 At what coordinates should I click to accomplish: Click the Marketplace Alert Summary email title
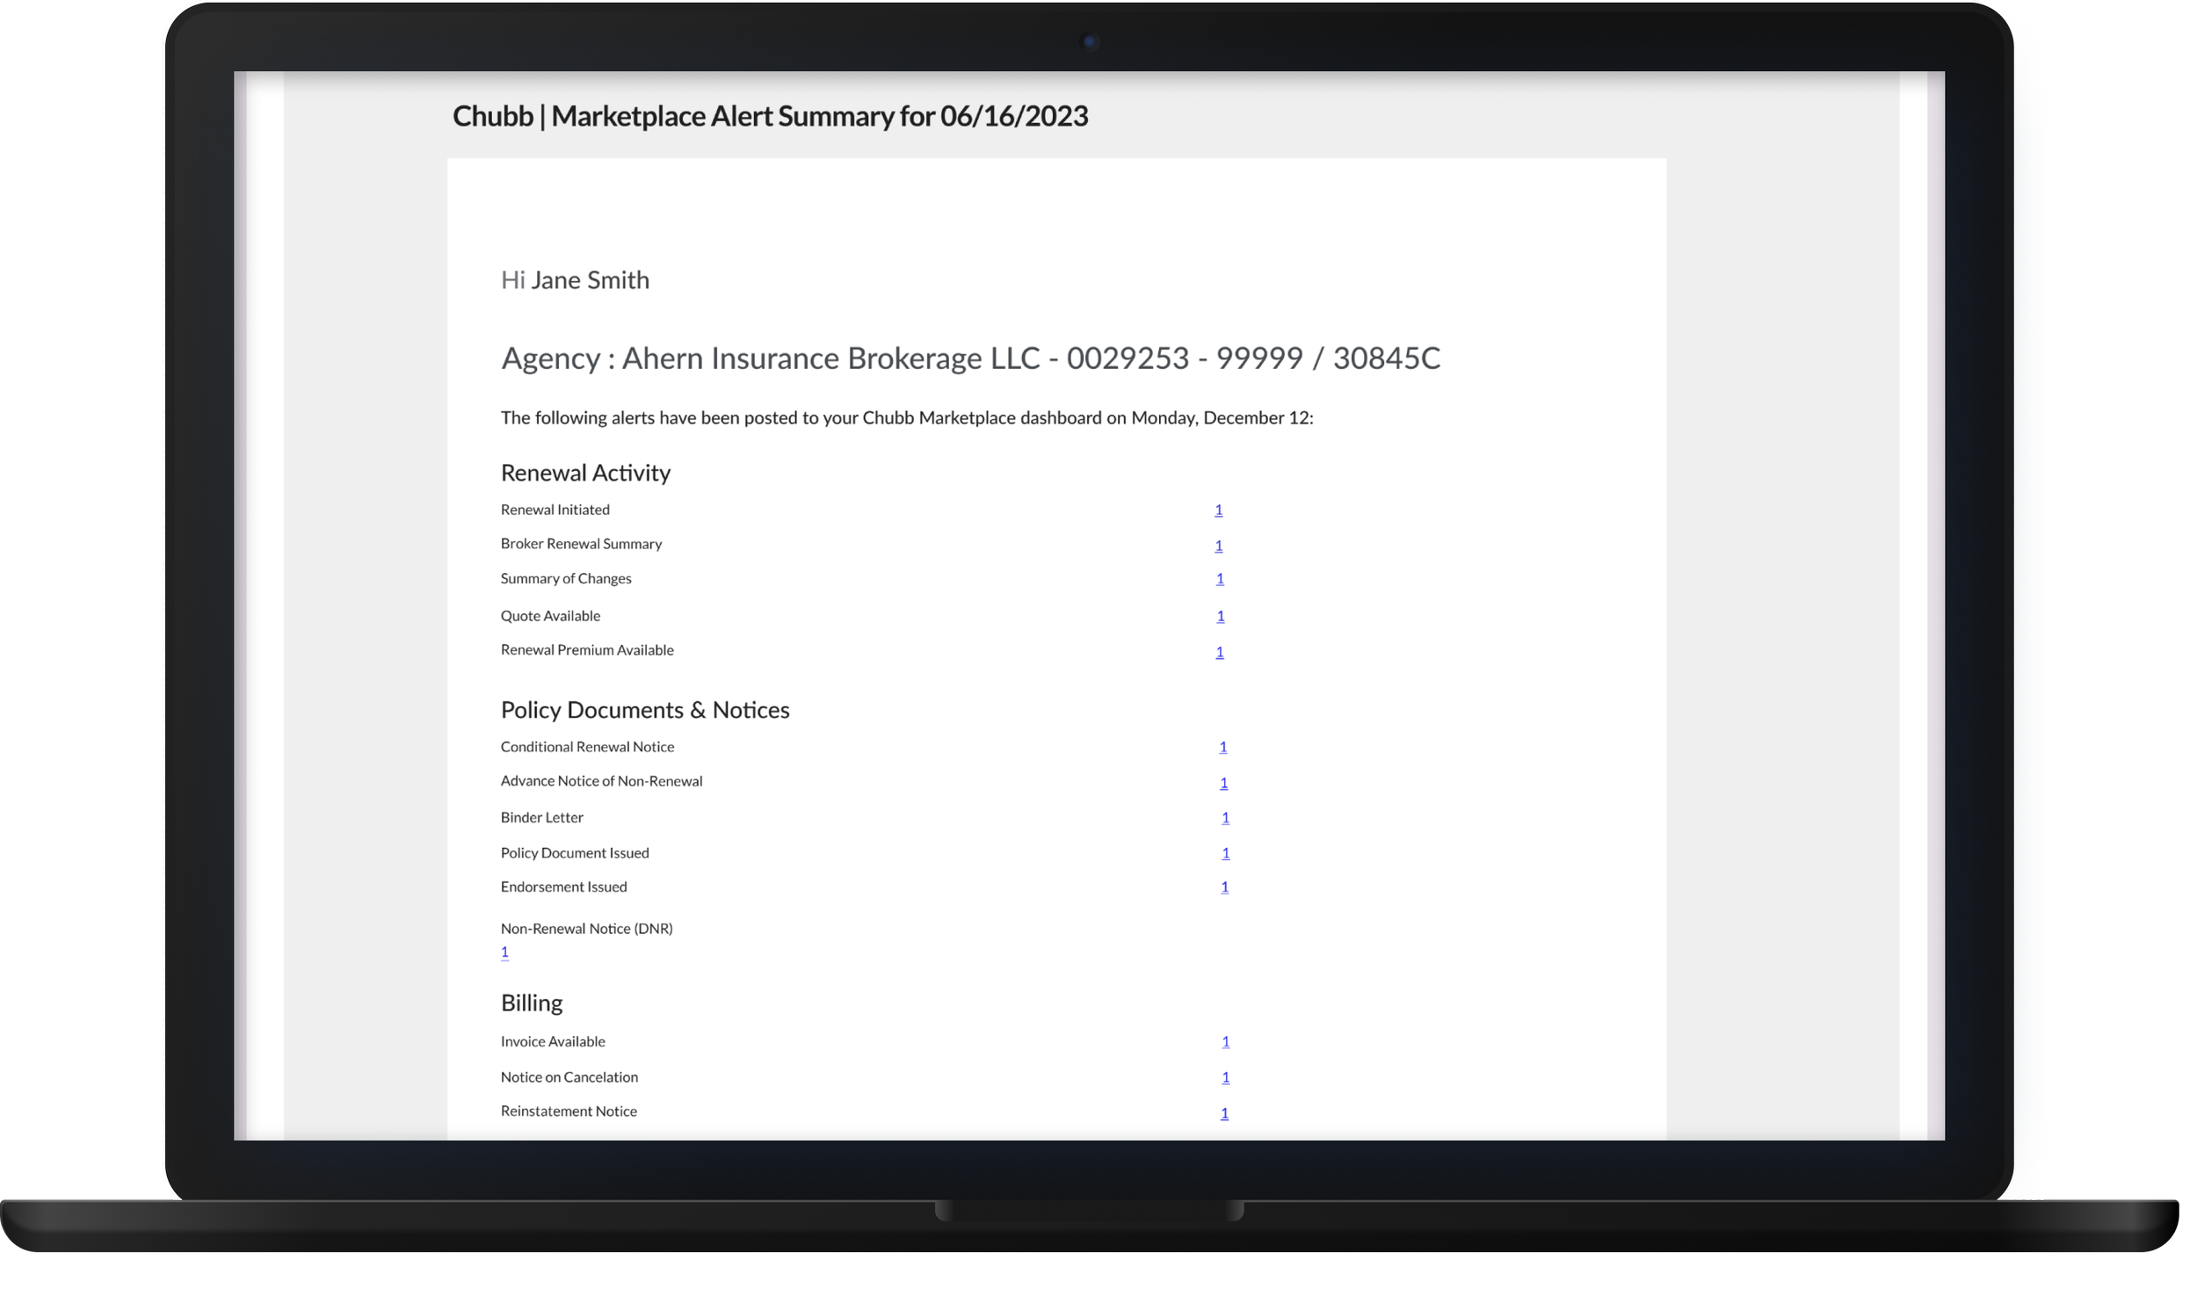[x=769, y=116]
